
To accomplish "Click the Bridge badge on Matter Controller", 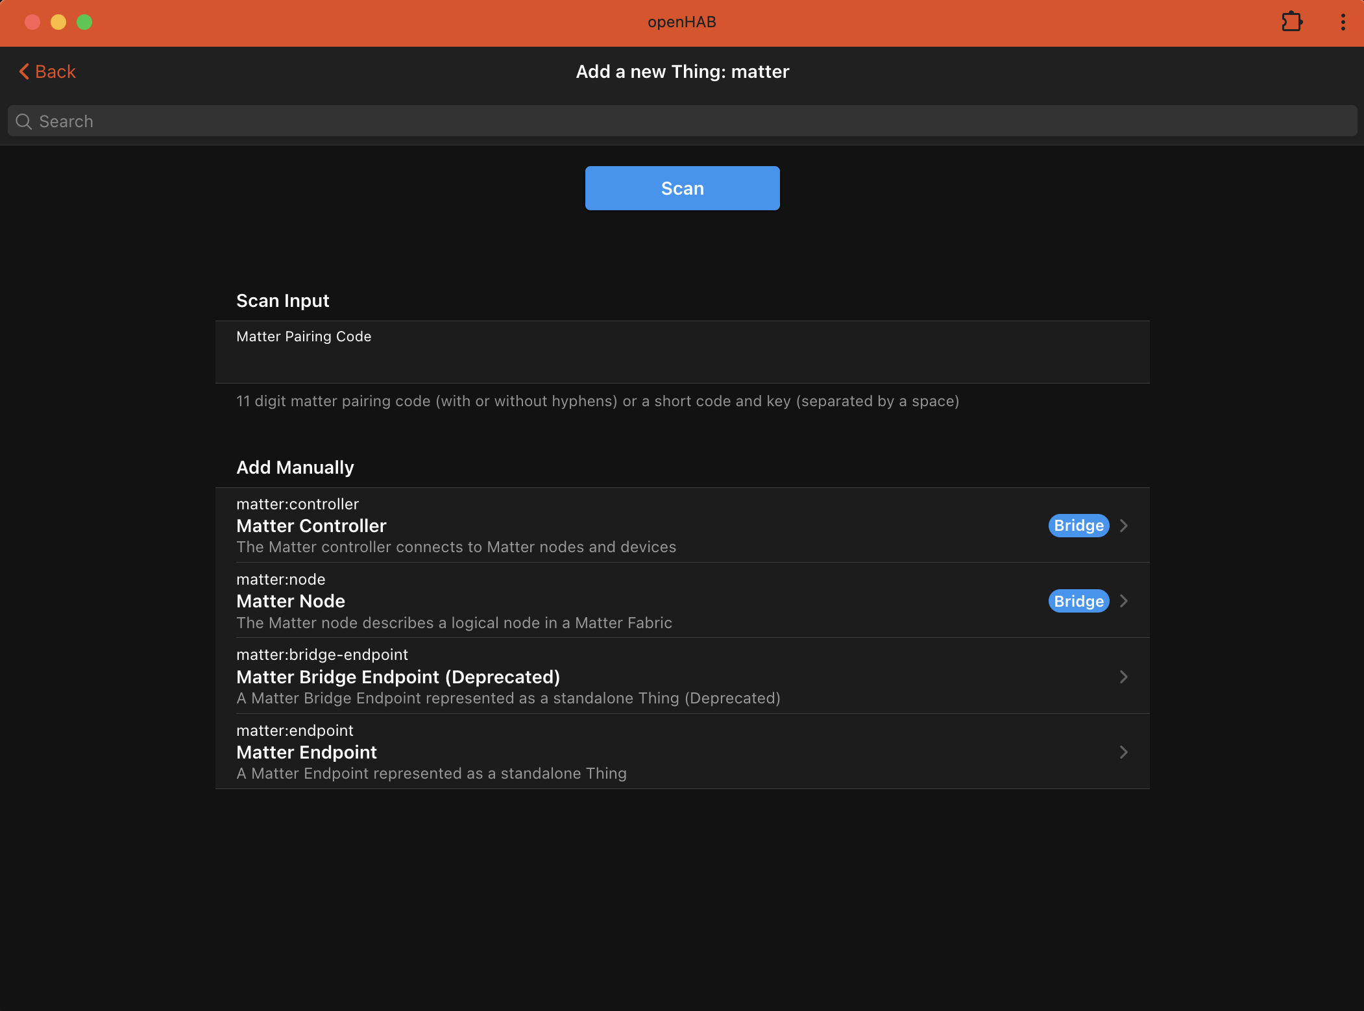I will pos(1078,526).
